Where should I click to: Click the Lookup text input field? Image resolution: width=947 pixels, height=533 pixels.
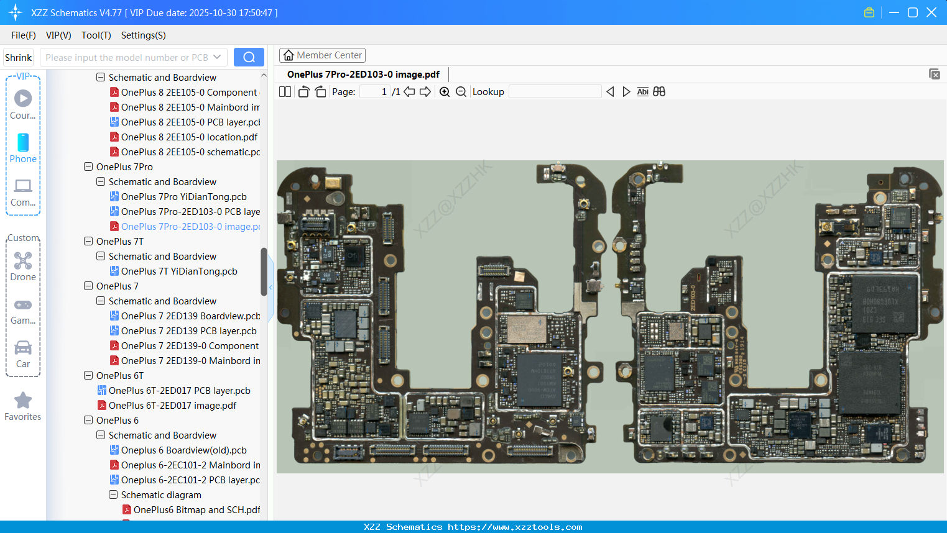555,92
